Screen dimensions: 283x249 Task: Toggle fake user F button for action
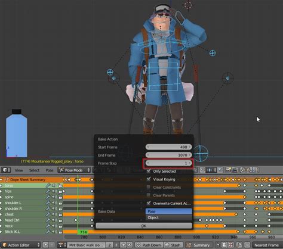pos(116,245)
